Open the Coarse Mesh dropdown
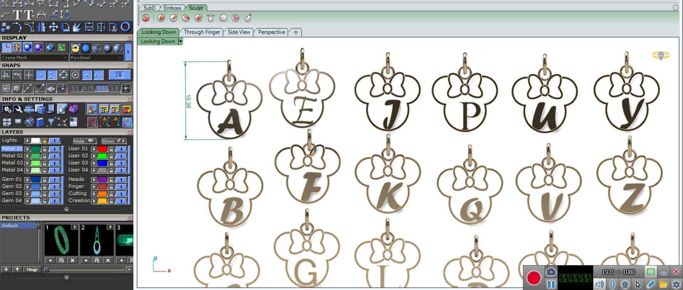The image size is (683, 290). click(x=34, y=58)
